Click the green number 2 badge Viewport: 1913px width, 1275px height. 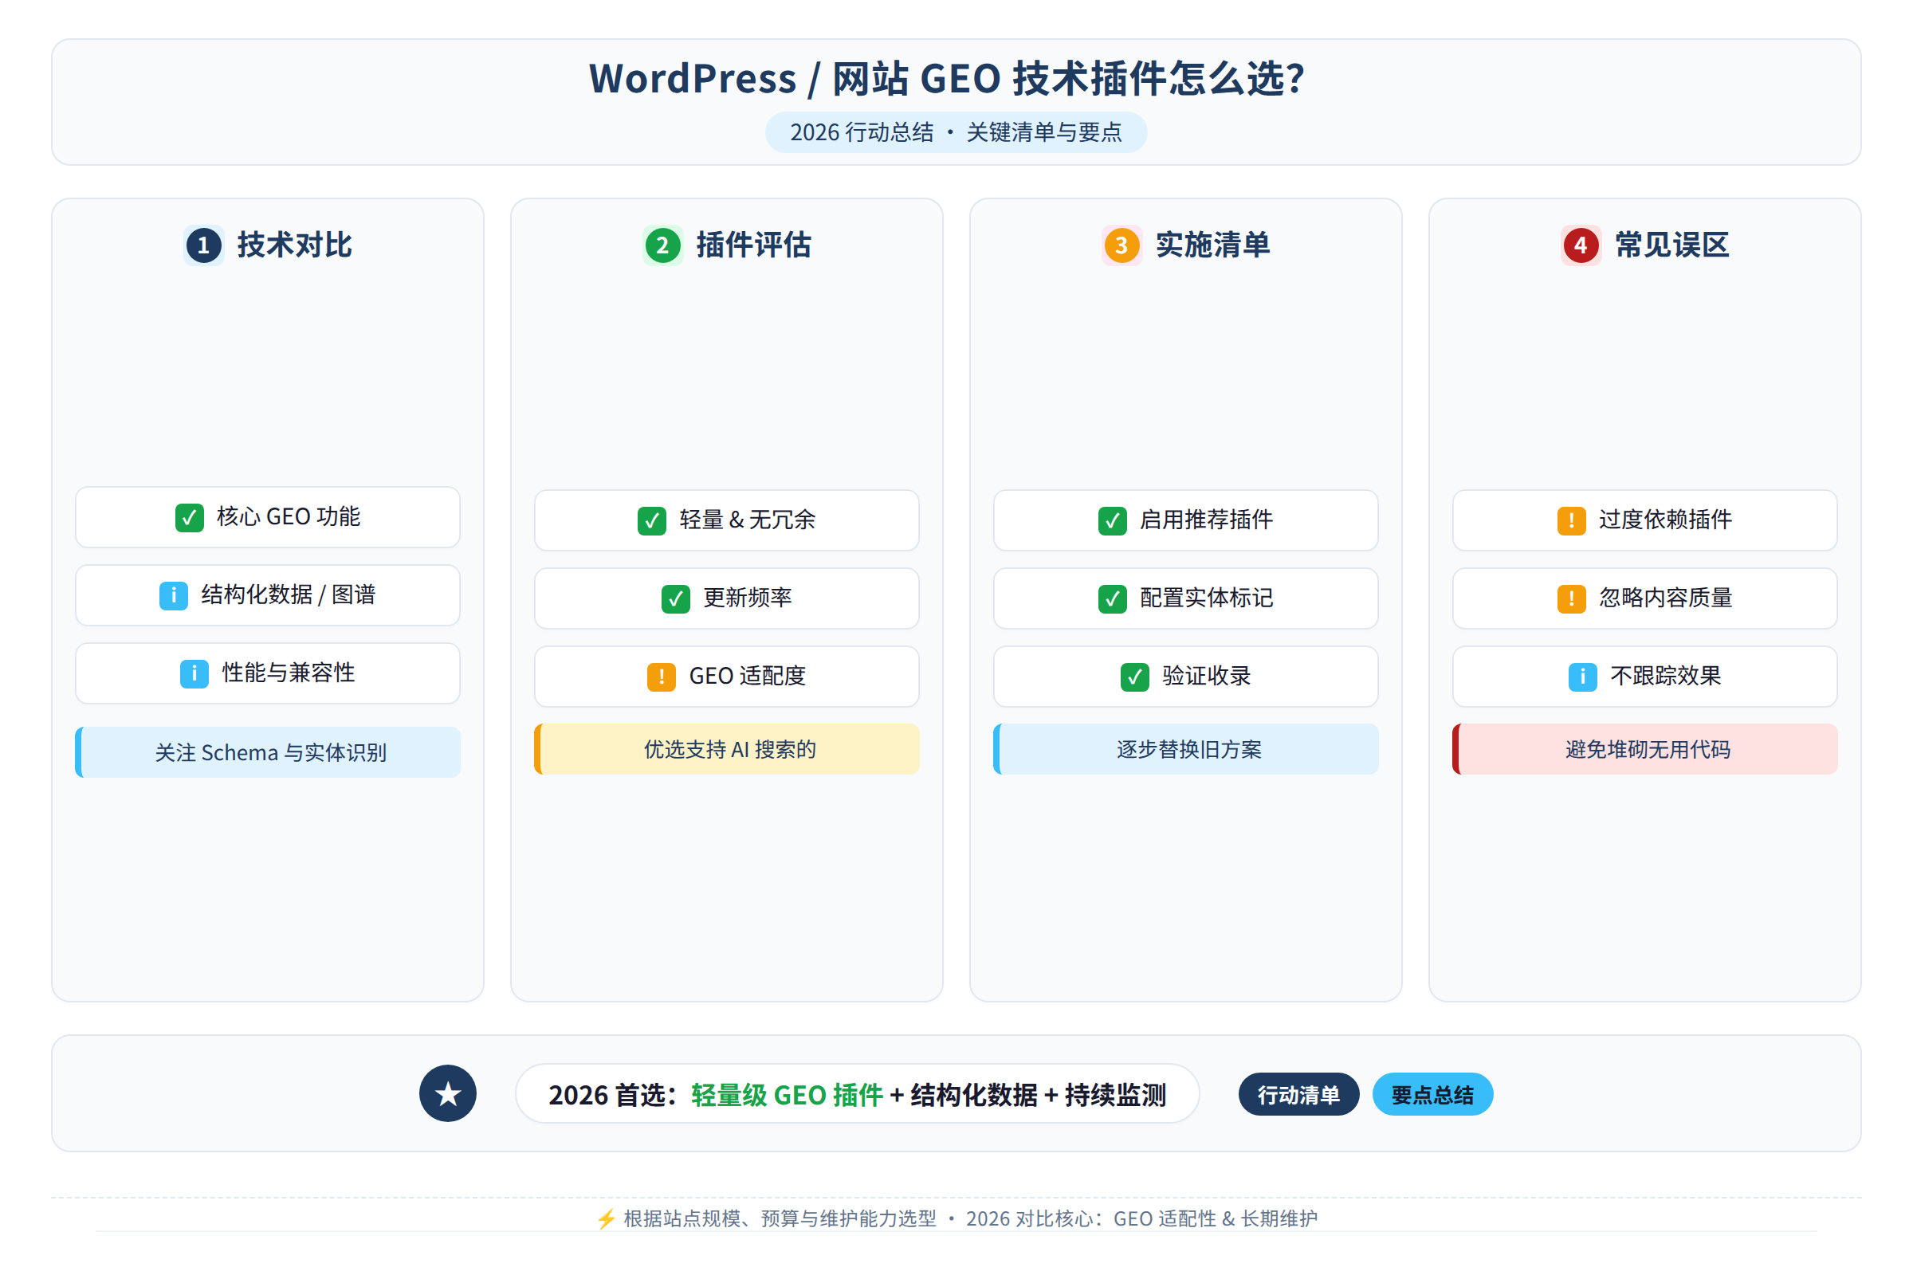point(662,245)
